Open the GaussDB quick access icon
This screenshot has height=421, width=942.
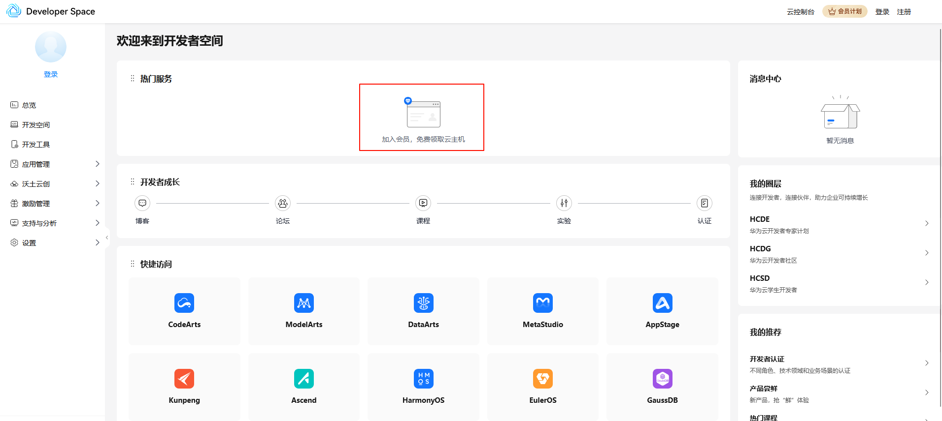pos(663,379)
